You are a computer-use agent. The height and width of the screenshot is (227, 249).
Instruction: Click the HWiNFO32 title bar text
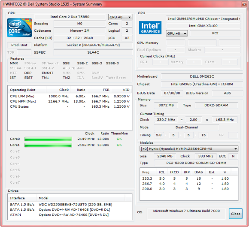52,4
